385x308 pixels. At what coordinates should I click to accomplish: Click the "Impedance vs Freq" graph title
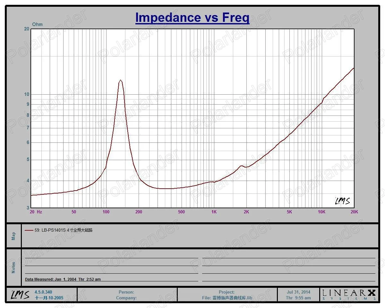point(192,17)
